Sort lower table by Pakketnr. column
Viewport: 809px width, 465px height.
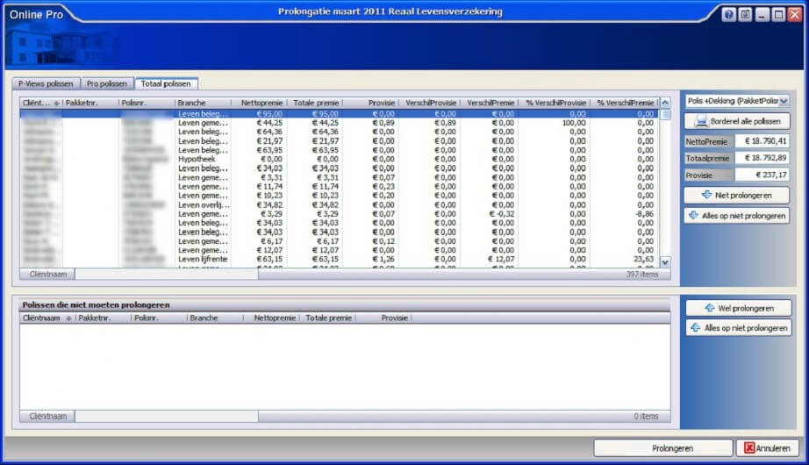point(103,318)
